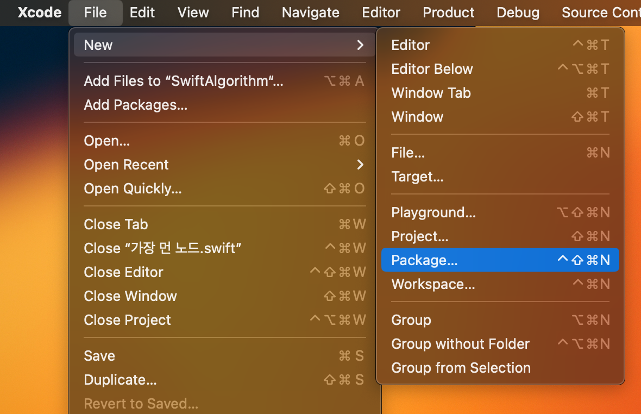Create a new Workspace…
The width and height of the screenshot is (641, 414).
[500, 284]
